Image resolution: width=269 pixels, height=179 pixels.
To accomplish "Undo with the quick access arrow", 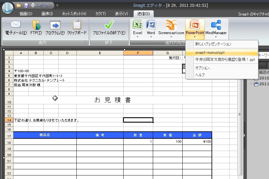I will [x=40, y=5].
